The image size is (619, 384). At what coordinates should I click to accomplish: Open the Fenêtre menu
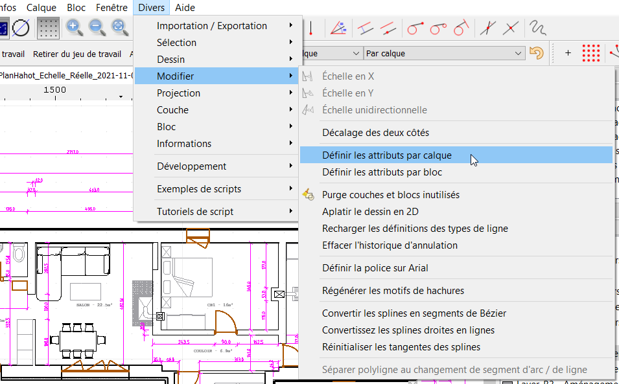tap(111, 8)
